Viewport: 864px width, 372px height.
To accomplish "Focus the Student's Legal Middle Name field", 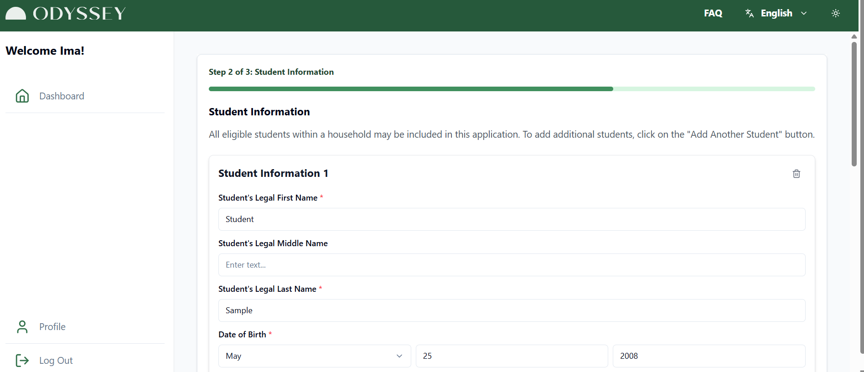I will pos(512,265).
